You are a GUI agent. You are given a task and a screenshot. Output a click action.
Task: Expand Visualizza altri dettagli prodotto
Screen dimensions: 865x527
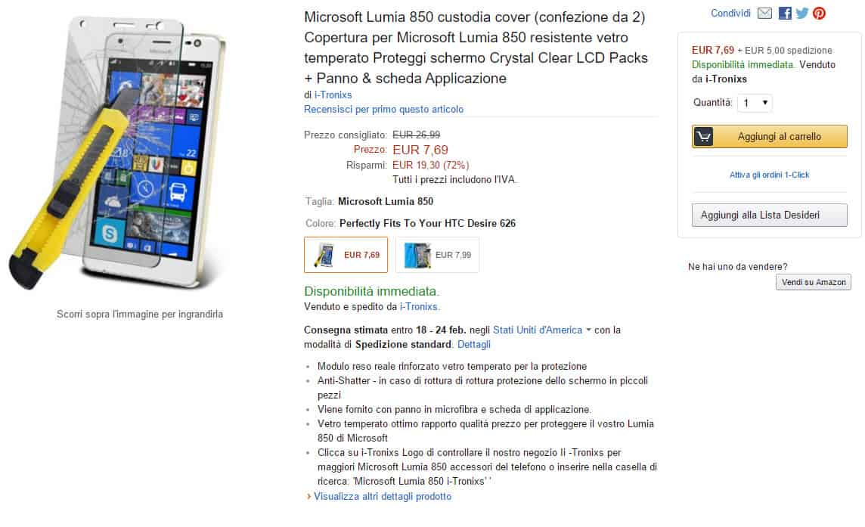(382, 497)
